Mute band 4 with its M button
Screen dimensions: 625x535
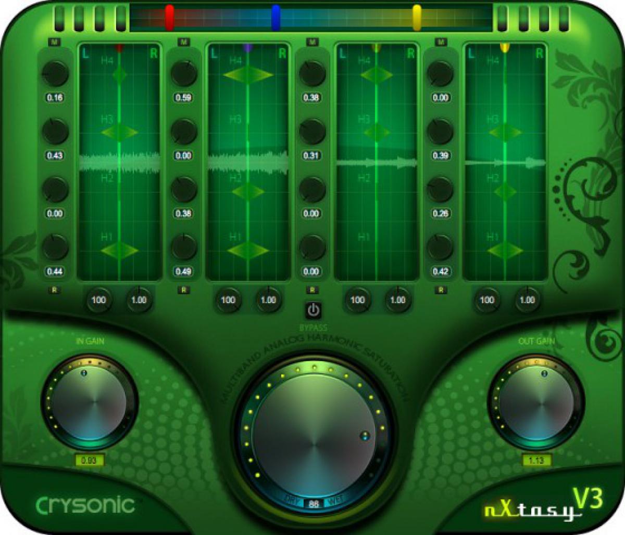(441, 42)
